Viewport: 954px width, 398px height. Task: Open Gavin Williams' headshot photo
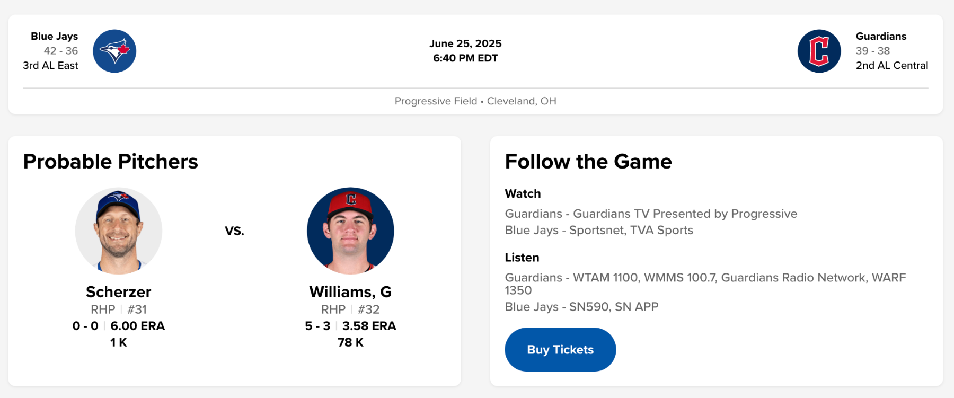coord(350,231)
